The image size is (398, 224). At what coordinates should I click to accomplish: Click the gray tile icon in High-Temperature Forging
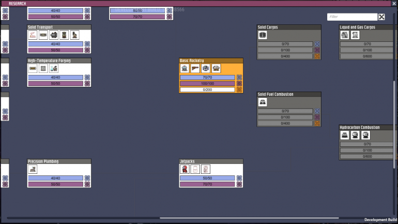(43, 68)
